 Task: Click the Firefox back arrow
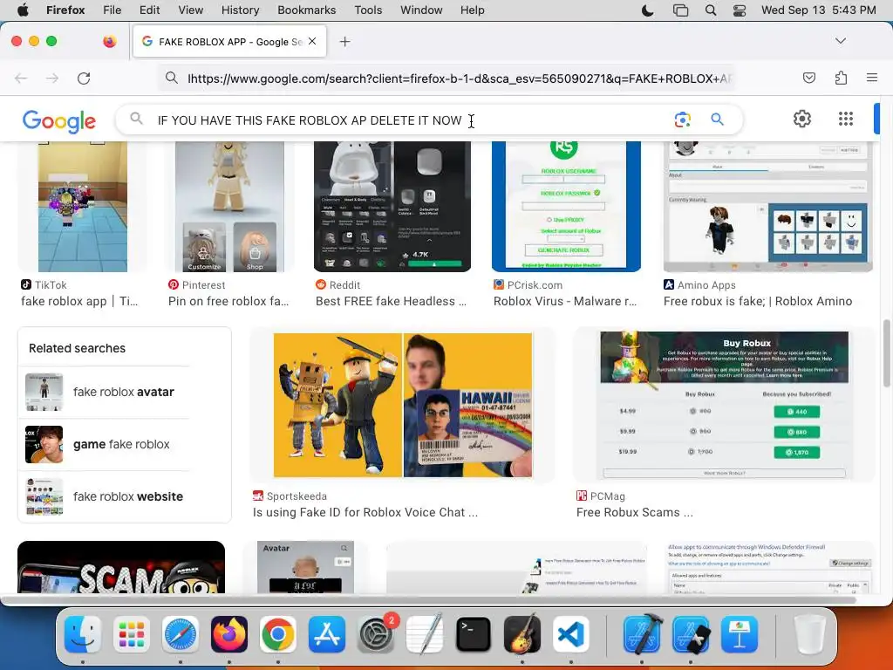[21, 78]
